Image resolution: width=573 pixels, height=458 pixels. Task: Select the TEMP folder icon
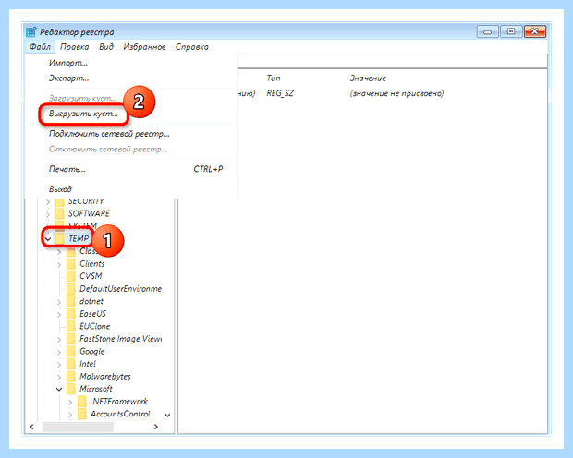(x=59, y=238)
